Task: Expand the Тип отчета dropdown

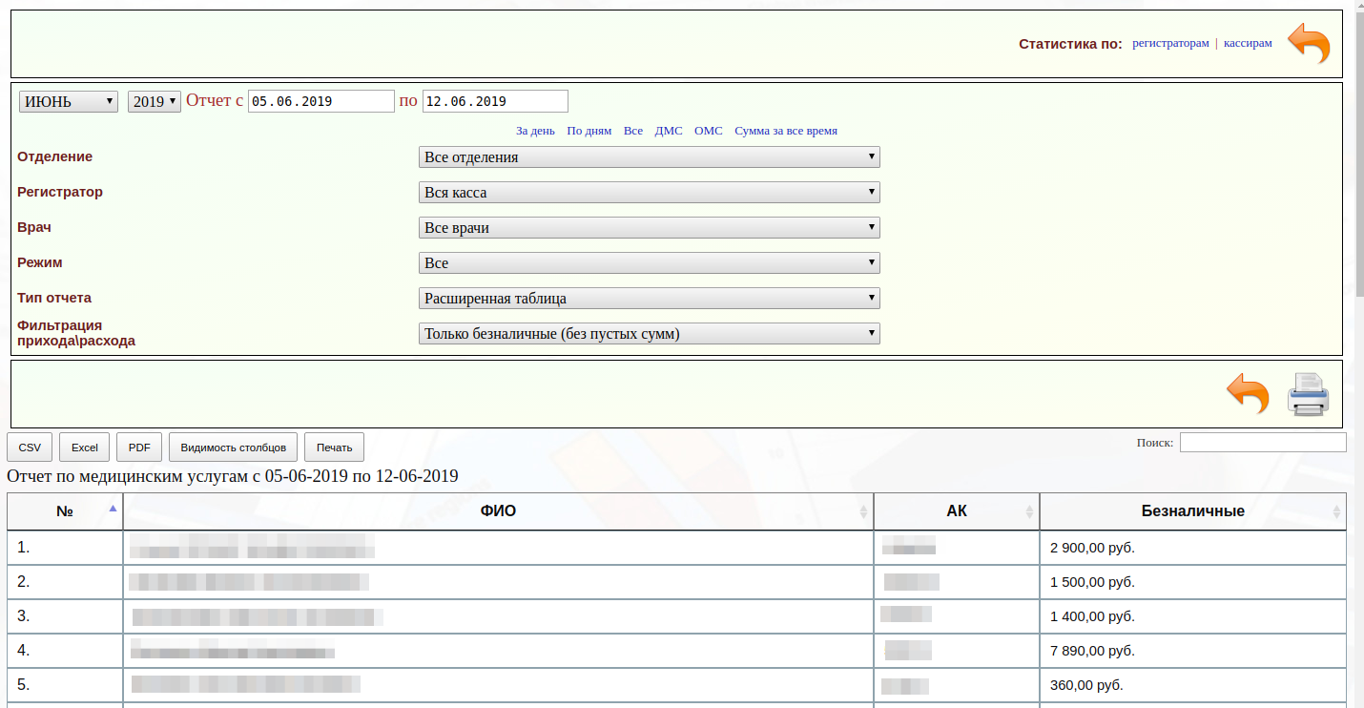Action: click(x=649, y=299)
